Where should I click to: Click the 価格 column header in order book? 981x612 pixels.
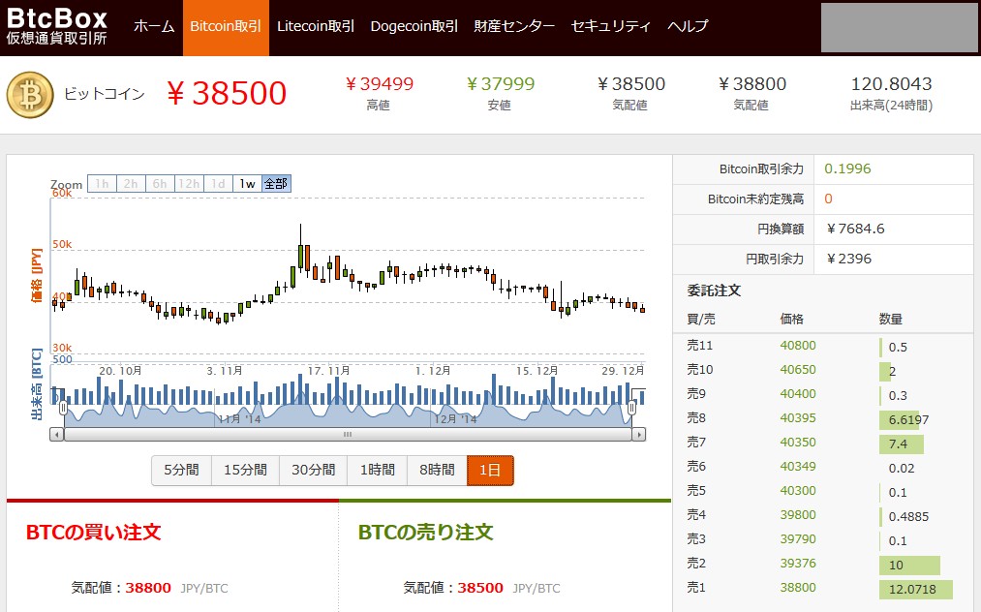coord(791,320)
